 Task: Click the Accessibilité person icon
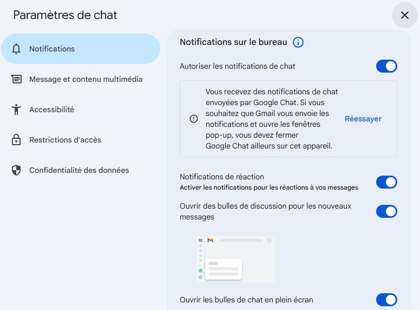(x=16, y=109)
